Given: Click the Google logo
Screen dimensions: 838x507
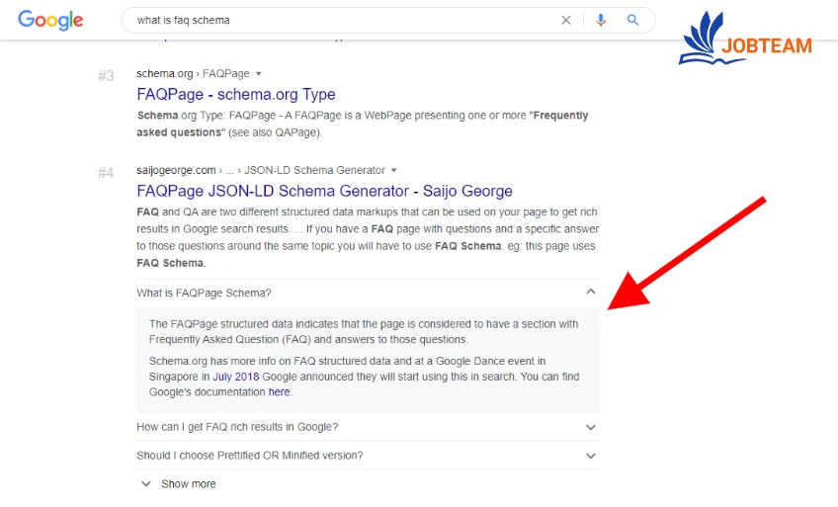Looking at the screenshot, I should [50, 20].
